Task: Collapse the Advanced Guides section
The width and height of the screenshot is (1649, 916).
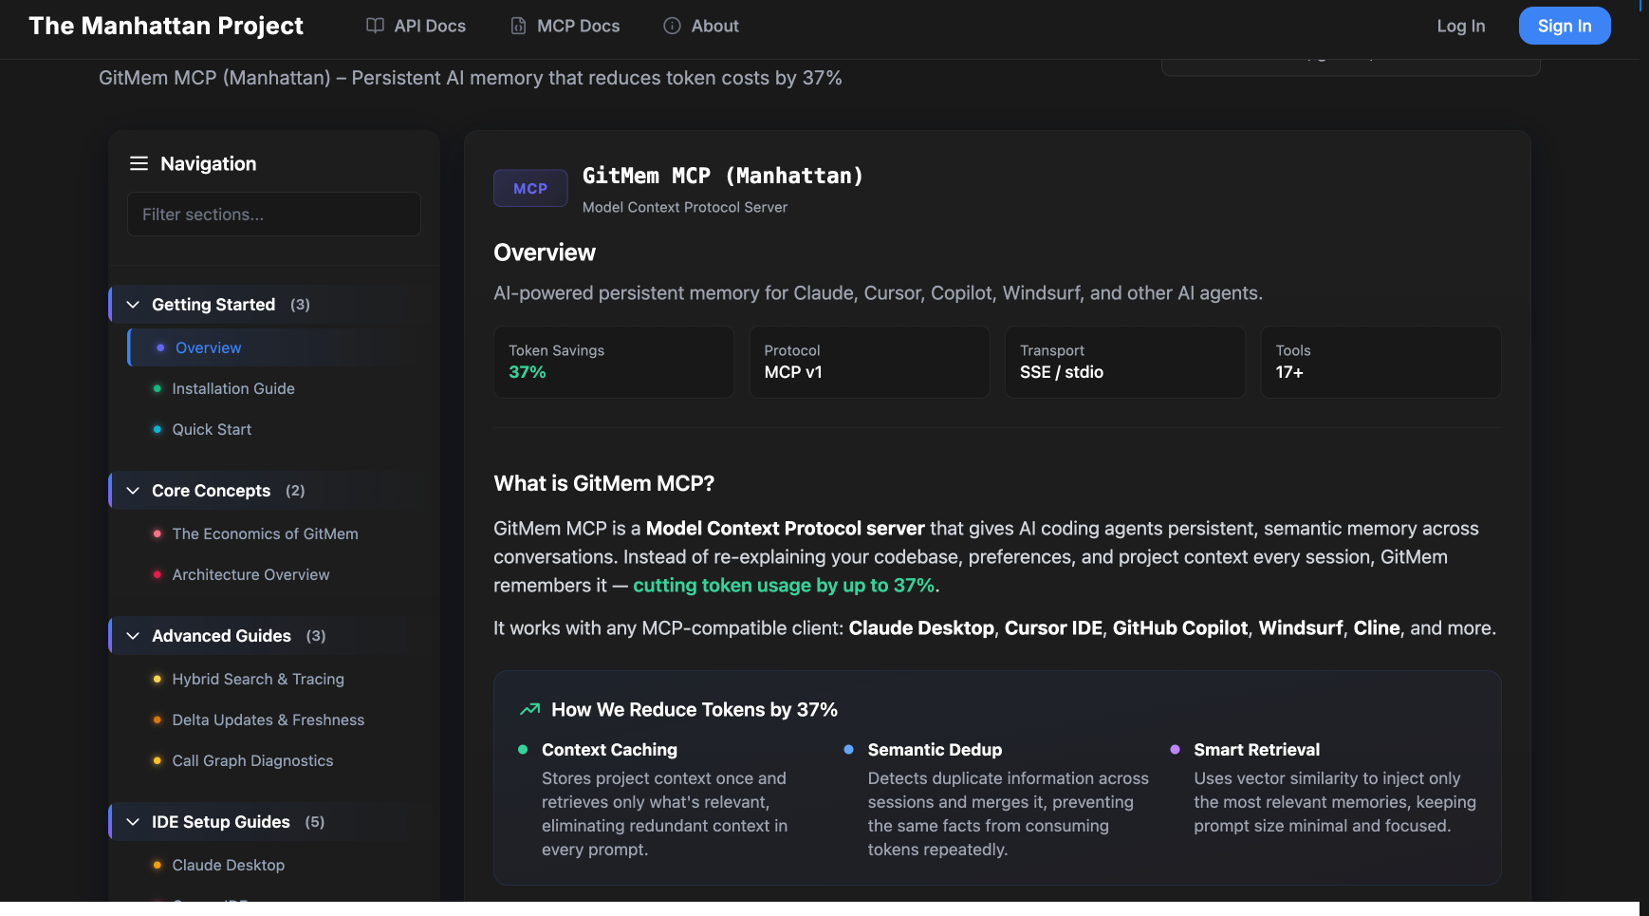Action: [133, 636]
